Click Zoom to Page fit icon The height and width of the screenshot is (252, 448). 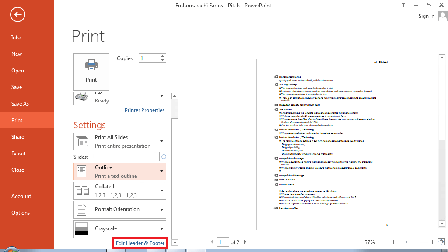[441, 242]
